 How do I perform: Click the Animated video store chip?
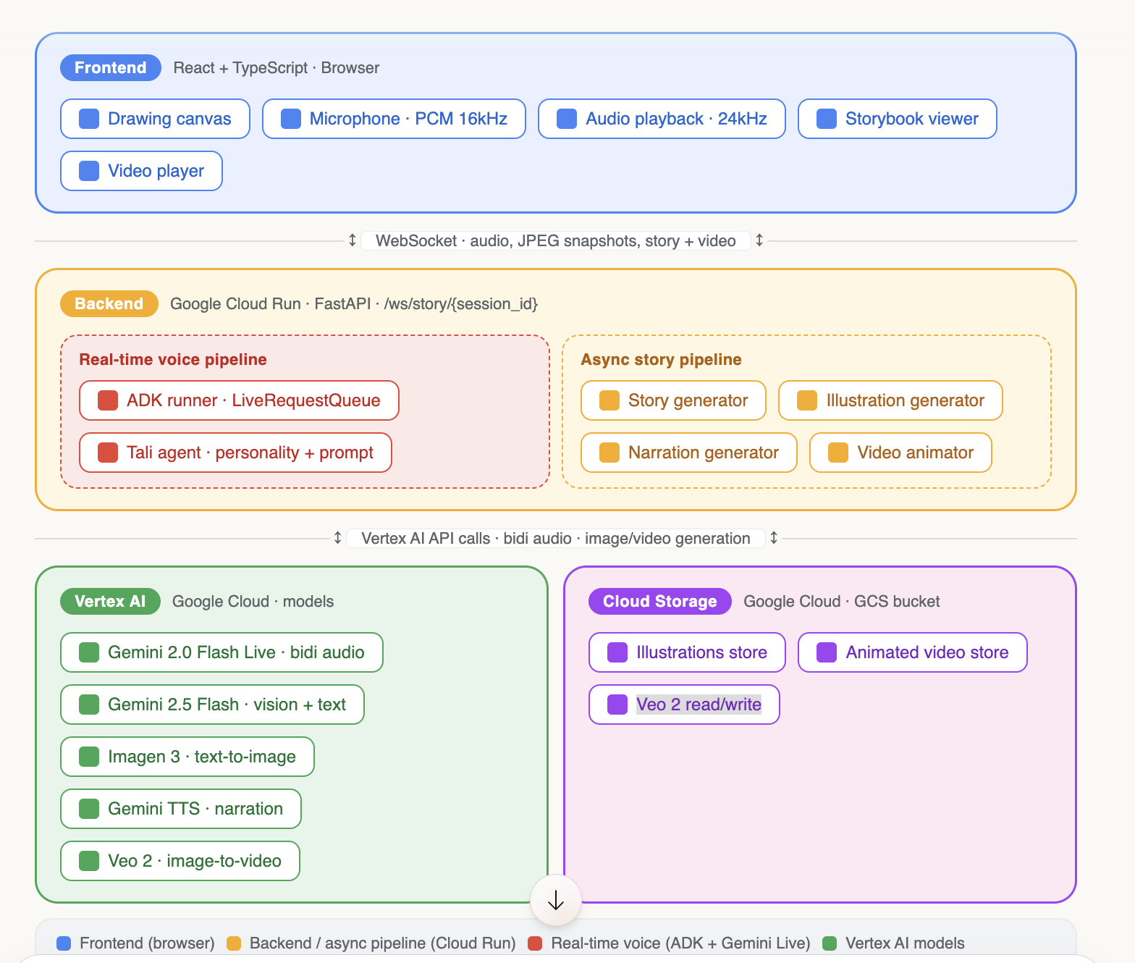tap(912, 652)
